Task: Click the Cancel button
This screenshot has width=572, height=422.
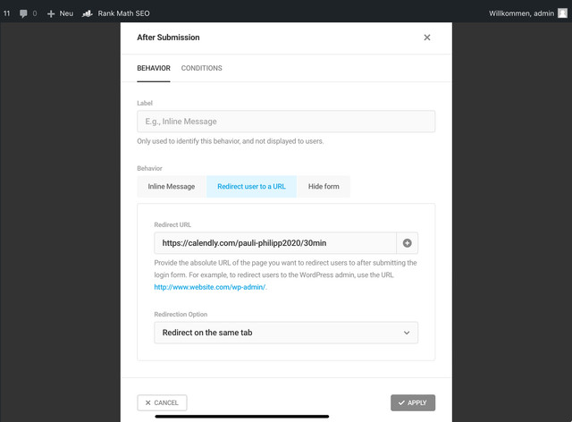Action: (162, 402)
